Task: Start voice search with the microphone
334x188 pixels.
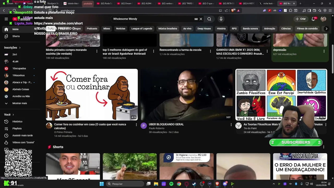Action: point(221,19)
